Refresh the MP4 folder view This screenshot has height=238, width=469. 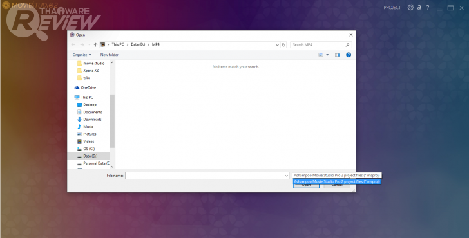[283, 44]
